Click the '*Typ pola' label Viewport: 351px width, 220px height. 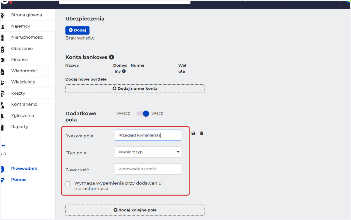[x=76, y=153]
